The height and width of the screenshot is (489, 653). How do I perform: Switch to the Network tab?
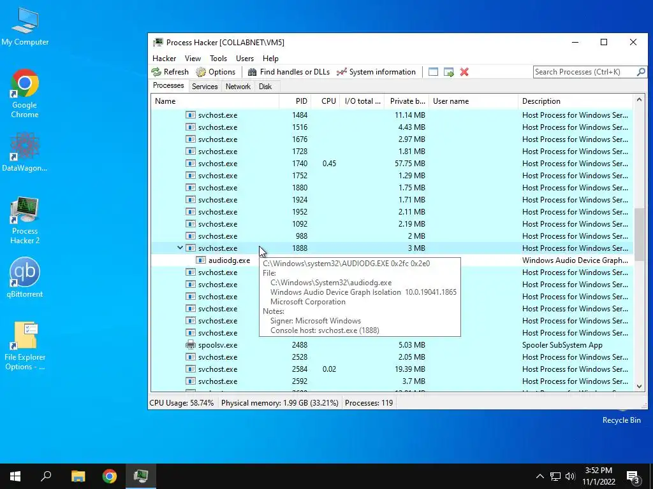coord(238,87)
